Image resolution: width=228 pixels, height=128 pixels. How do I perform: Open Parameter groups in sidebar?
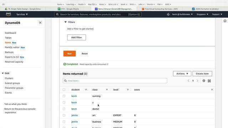[x=14, y=88]
